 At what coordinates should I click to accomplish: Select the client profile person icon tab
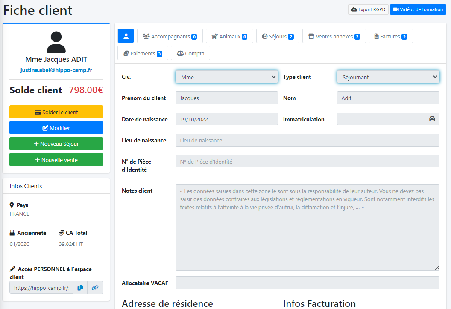[x=126, y=36]
